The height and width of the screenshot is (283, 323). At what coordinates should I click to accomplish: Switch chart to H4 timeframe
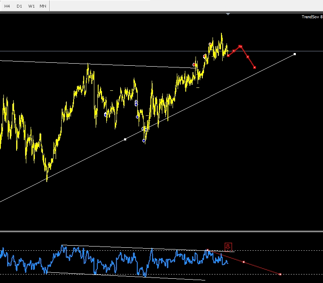(x=7, y=6)
